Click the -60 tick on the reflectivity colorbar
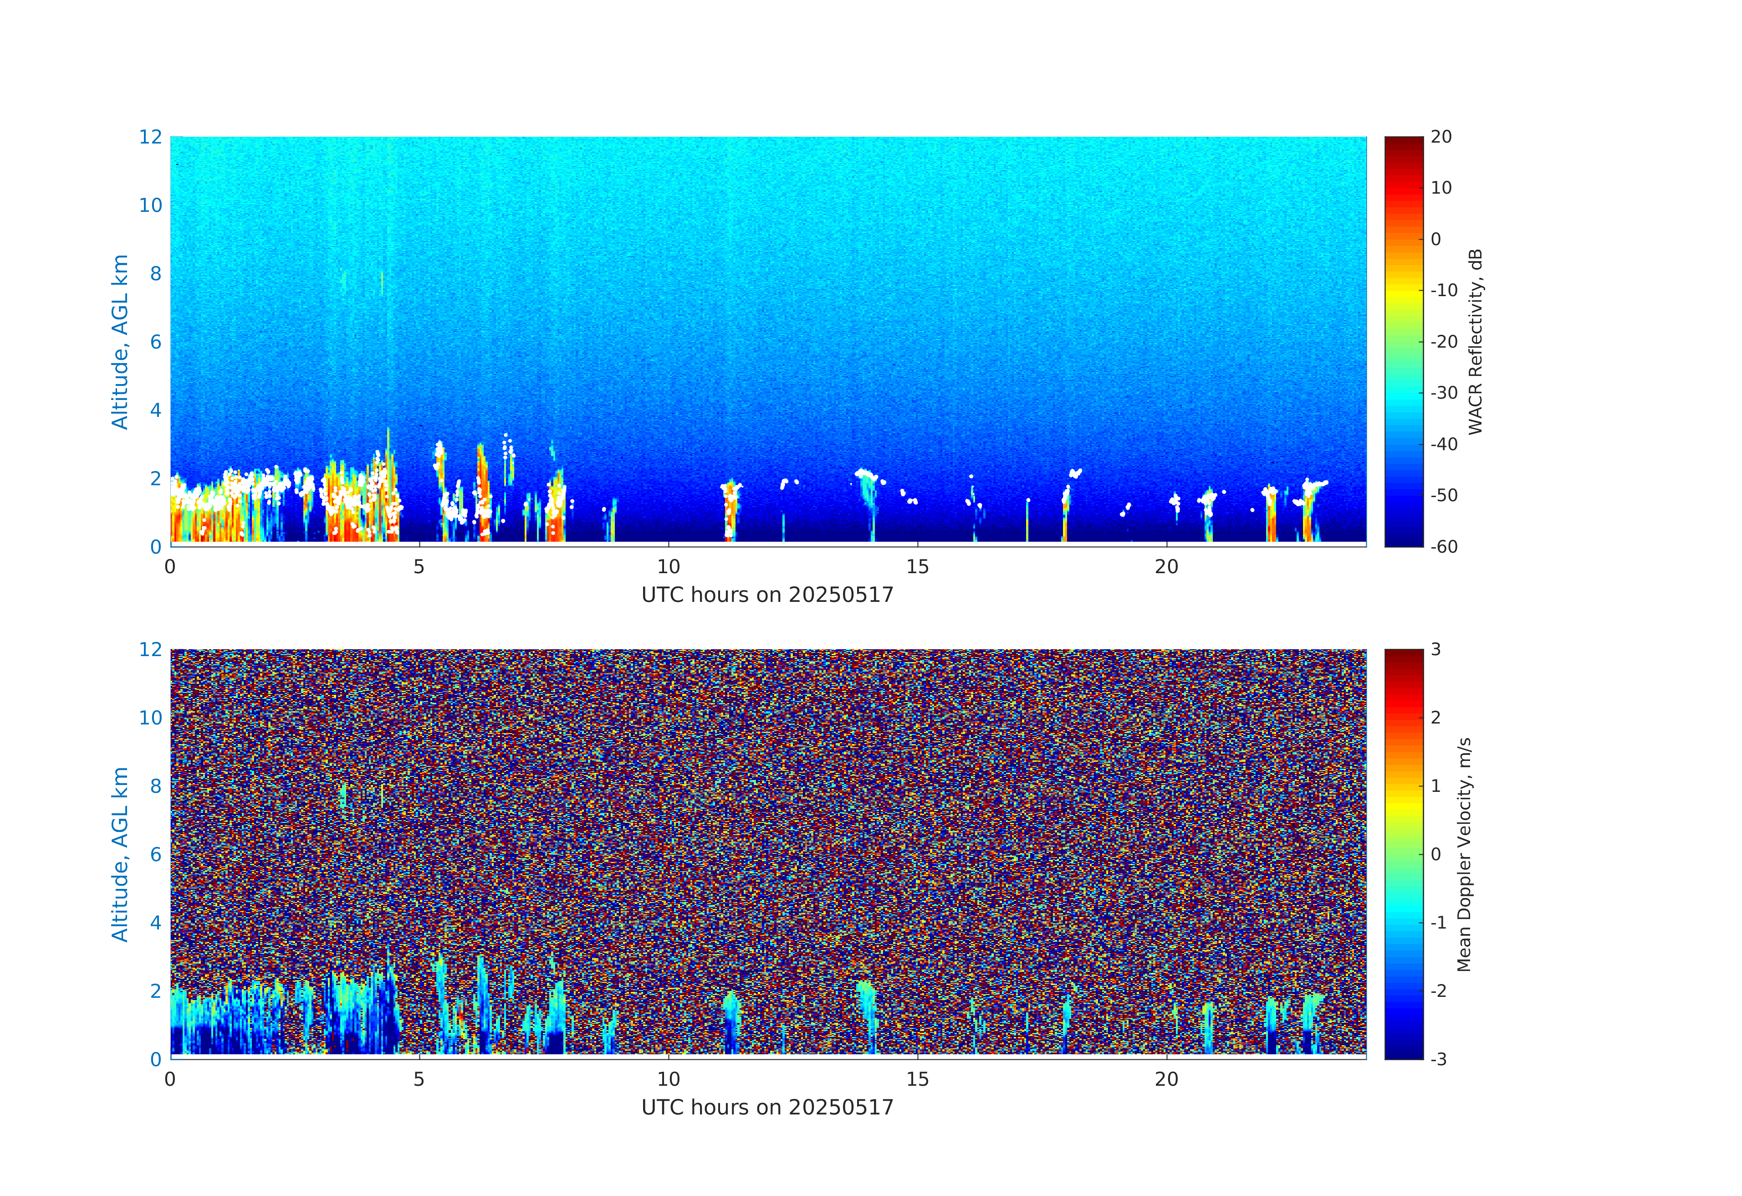This screenshot has height=1196, width=1742. tap(1444, 547)
